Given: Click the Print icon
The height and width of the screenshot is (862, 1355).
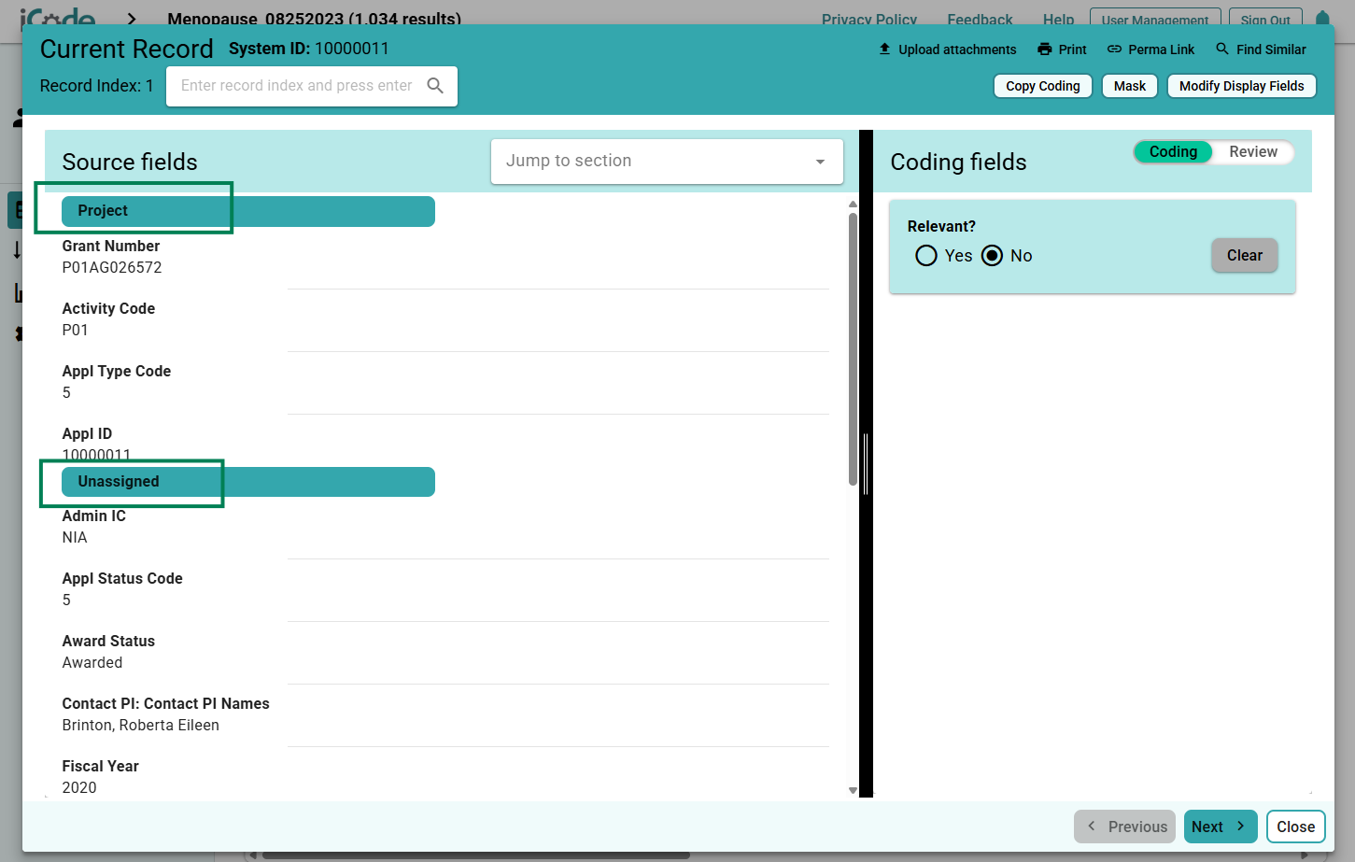Looking at the screenshot, I should [1044, 49].
